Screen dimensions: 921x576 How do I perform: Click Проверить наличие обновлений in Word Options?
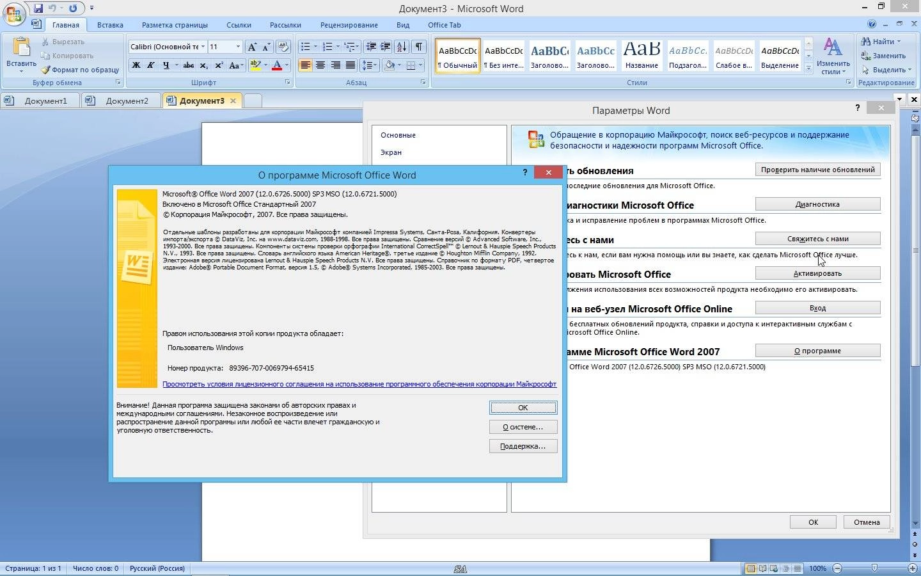tap(817, 170)
